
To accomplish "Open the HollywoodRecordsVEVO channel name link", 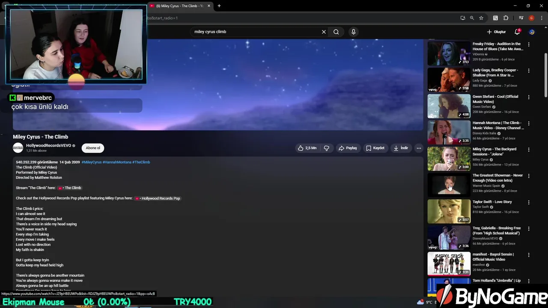I will [x=48, y=145].
